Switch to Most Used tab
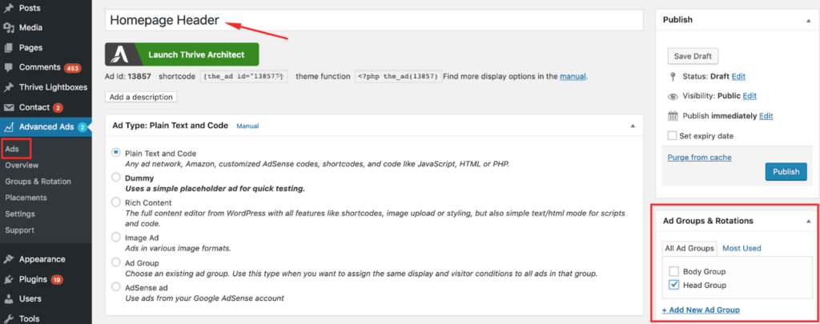Image resolution: width=820 pixels, height=324 pixels. pos(742,248)
